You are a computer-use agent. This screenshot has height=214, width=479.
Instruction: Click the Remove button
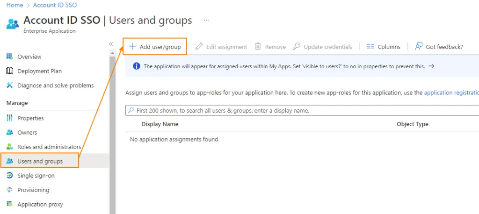point(270,47)
